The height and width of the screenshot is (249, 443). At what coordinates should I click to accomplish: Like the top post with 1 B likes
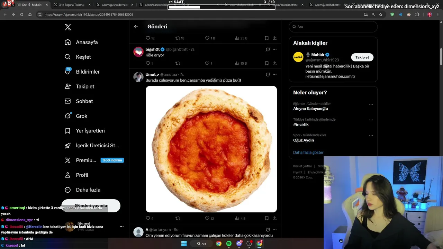point(208,38)
